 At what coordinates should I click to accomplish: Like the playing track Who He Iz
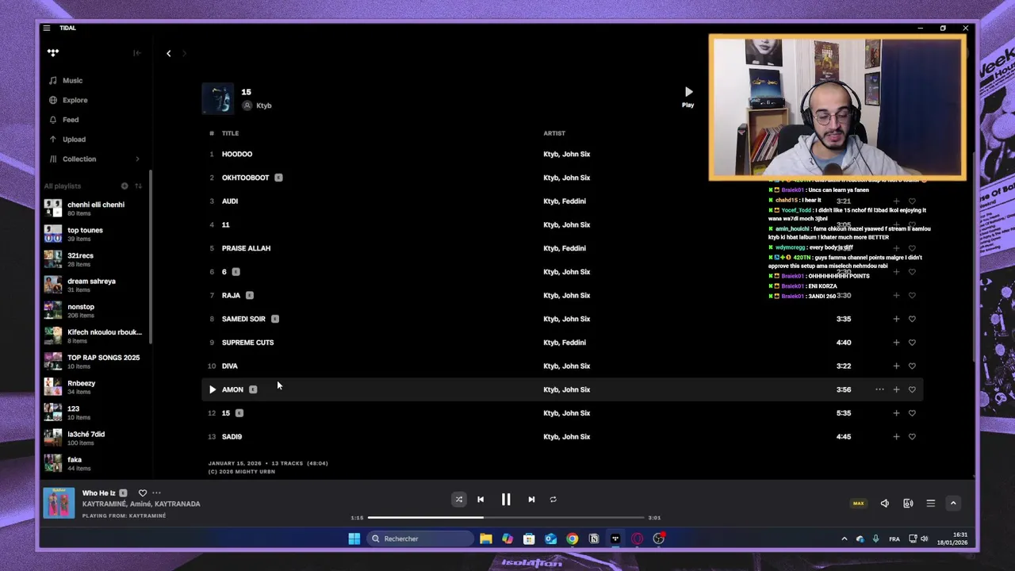tap(143, 493)
